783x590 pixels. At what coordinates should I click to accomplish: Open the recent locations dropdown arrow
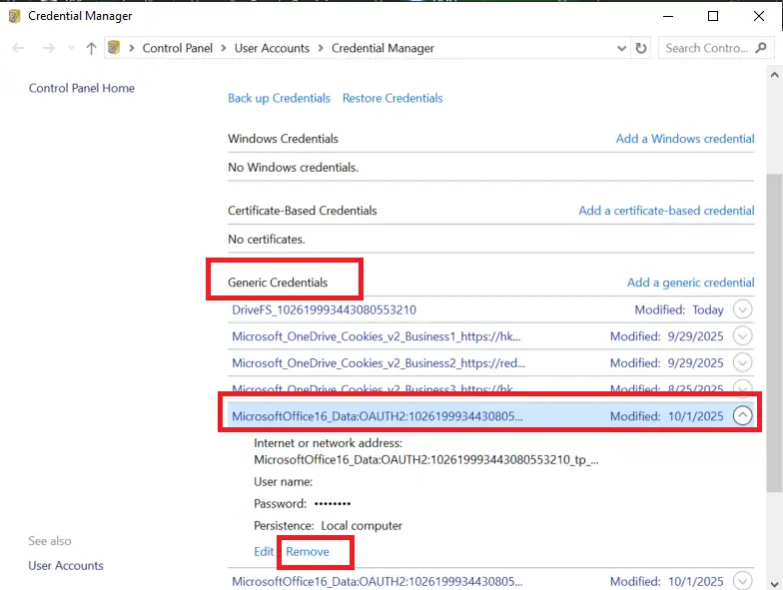[x=69, y=48]
